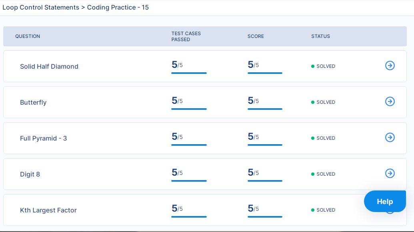Click the QUESTION column header

coord(28,36)
